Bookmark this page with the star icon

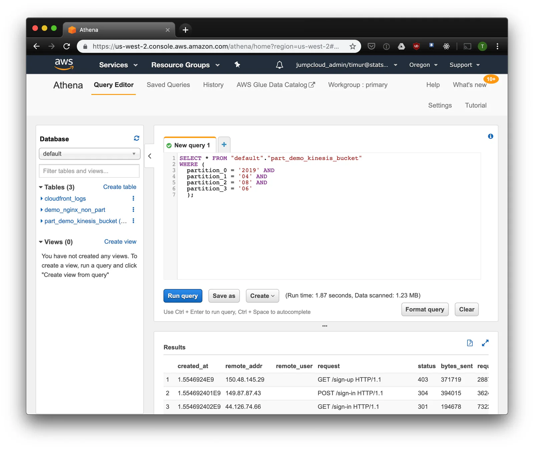pos(352,46)
